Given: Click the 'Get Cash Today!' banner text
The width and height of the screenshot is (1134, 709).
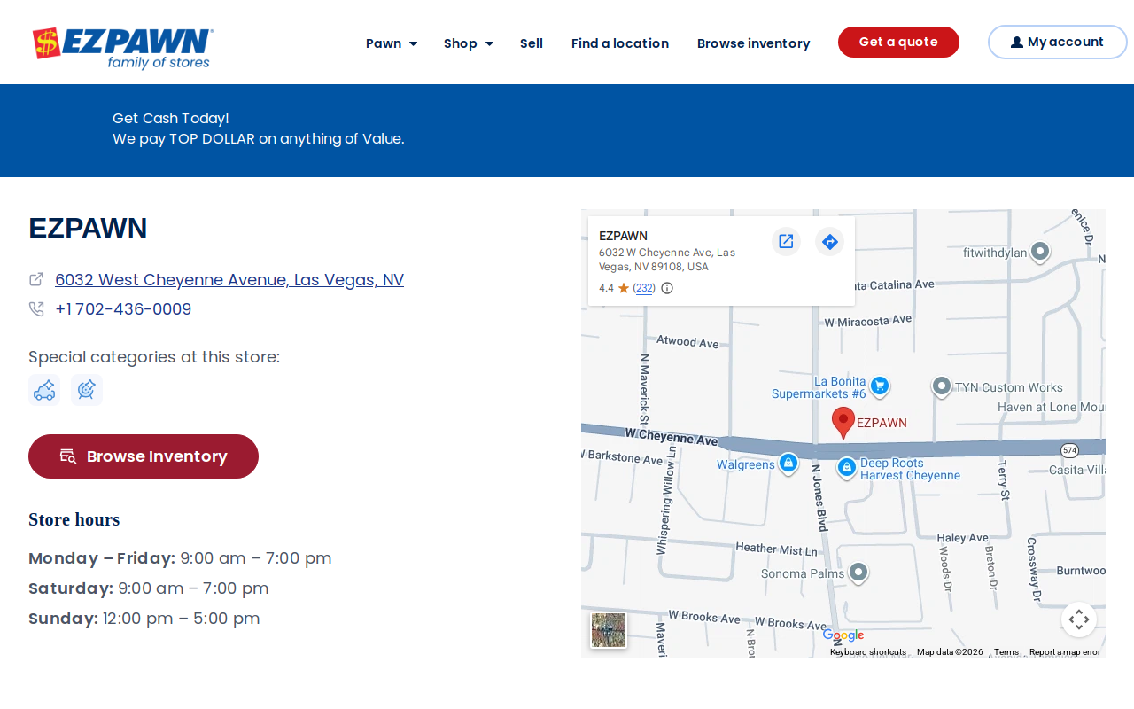Looking at the screenshot, I should [x=171, y=118].
